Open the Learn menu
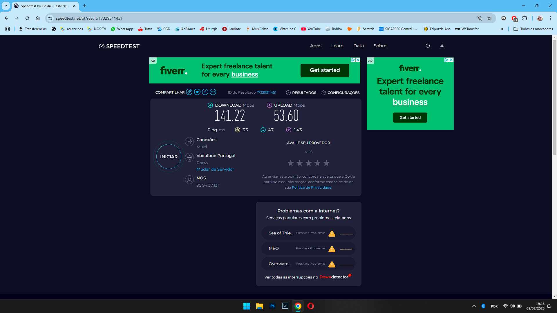Image resolution: width=557 pixels, height=313 pixels. click(337, 46)
